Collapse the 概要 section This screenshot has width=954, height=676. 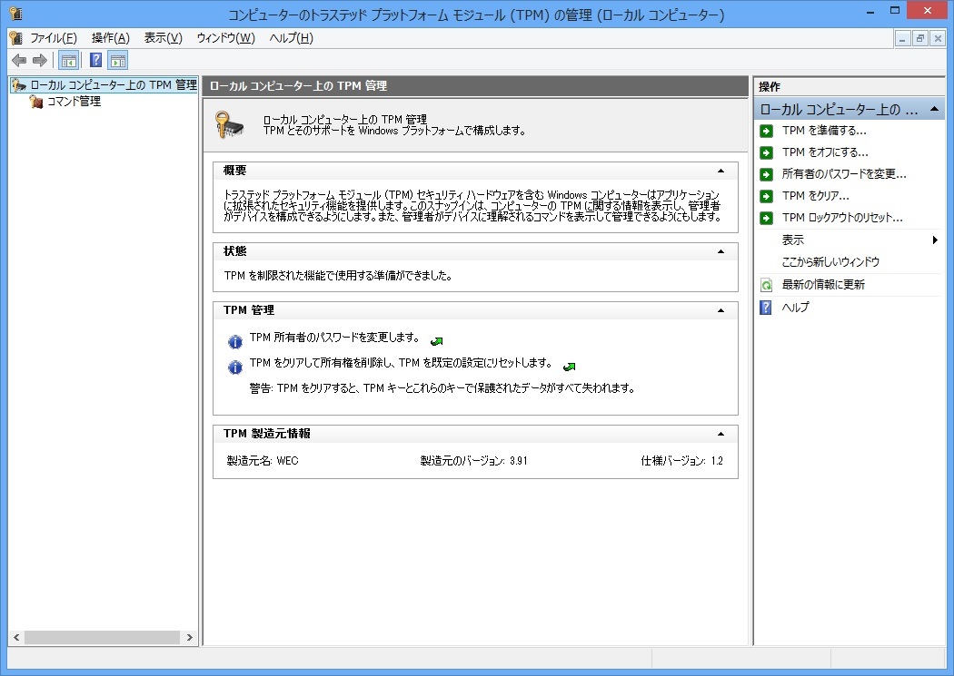[721, 171]
